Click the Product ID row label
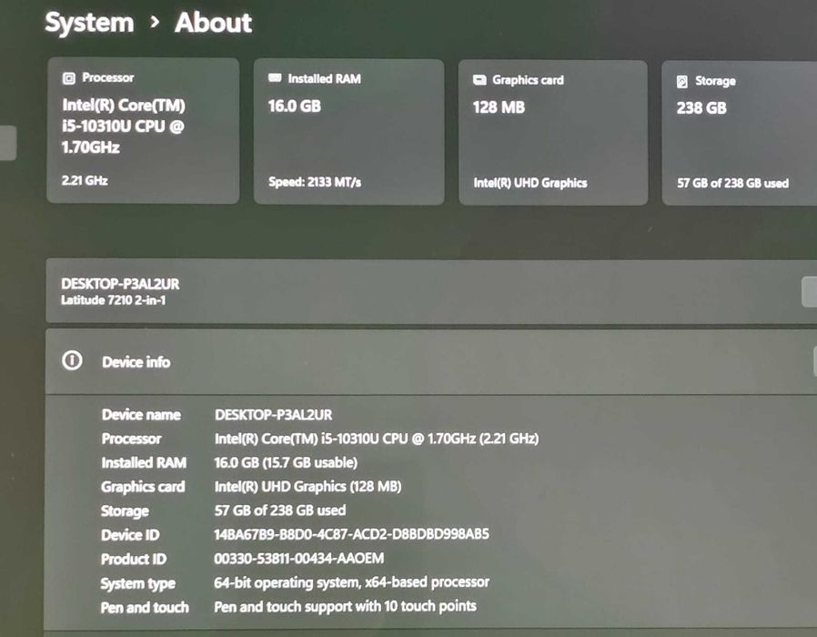The image size is (817, 637). [134, 559]
